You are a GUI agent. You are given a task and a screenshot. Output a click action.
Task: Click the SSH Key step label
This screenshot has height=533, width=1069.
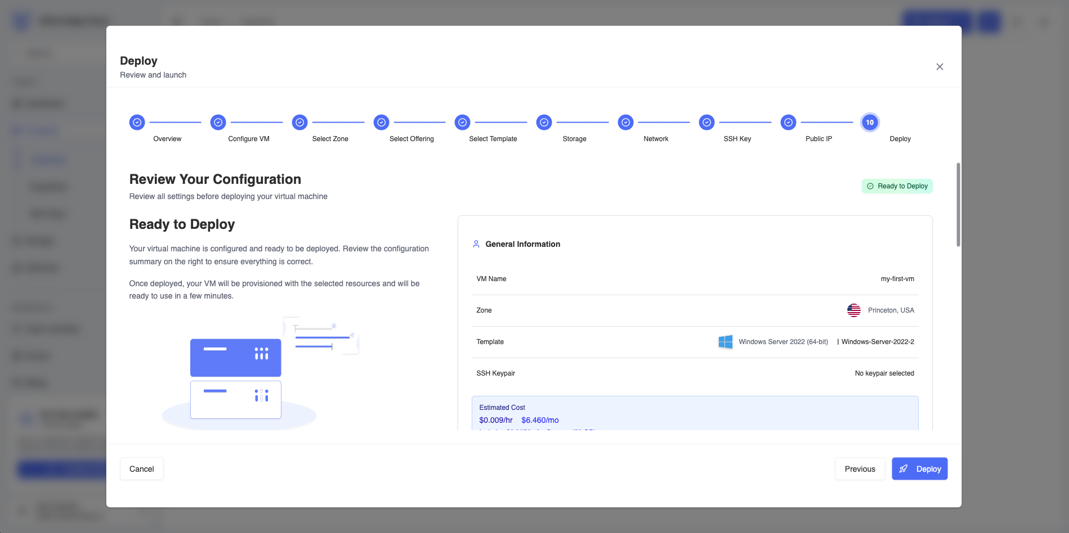click(737, 139)
